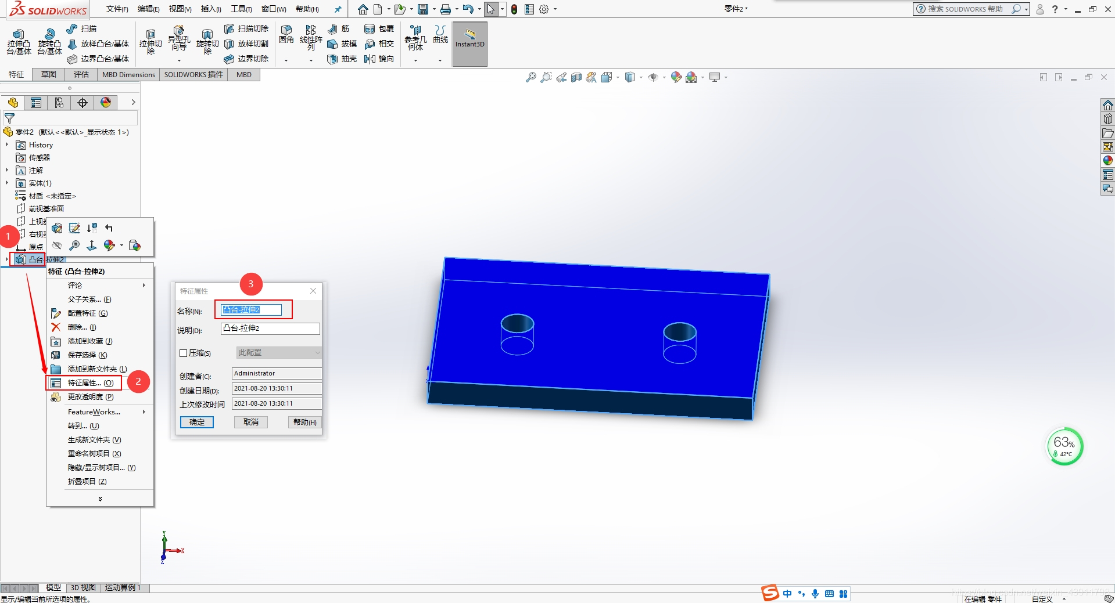Select the 筋 rib tool

pos(339,28)
